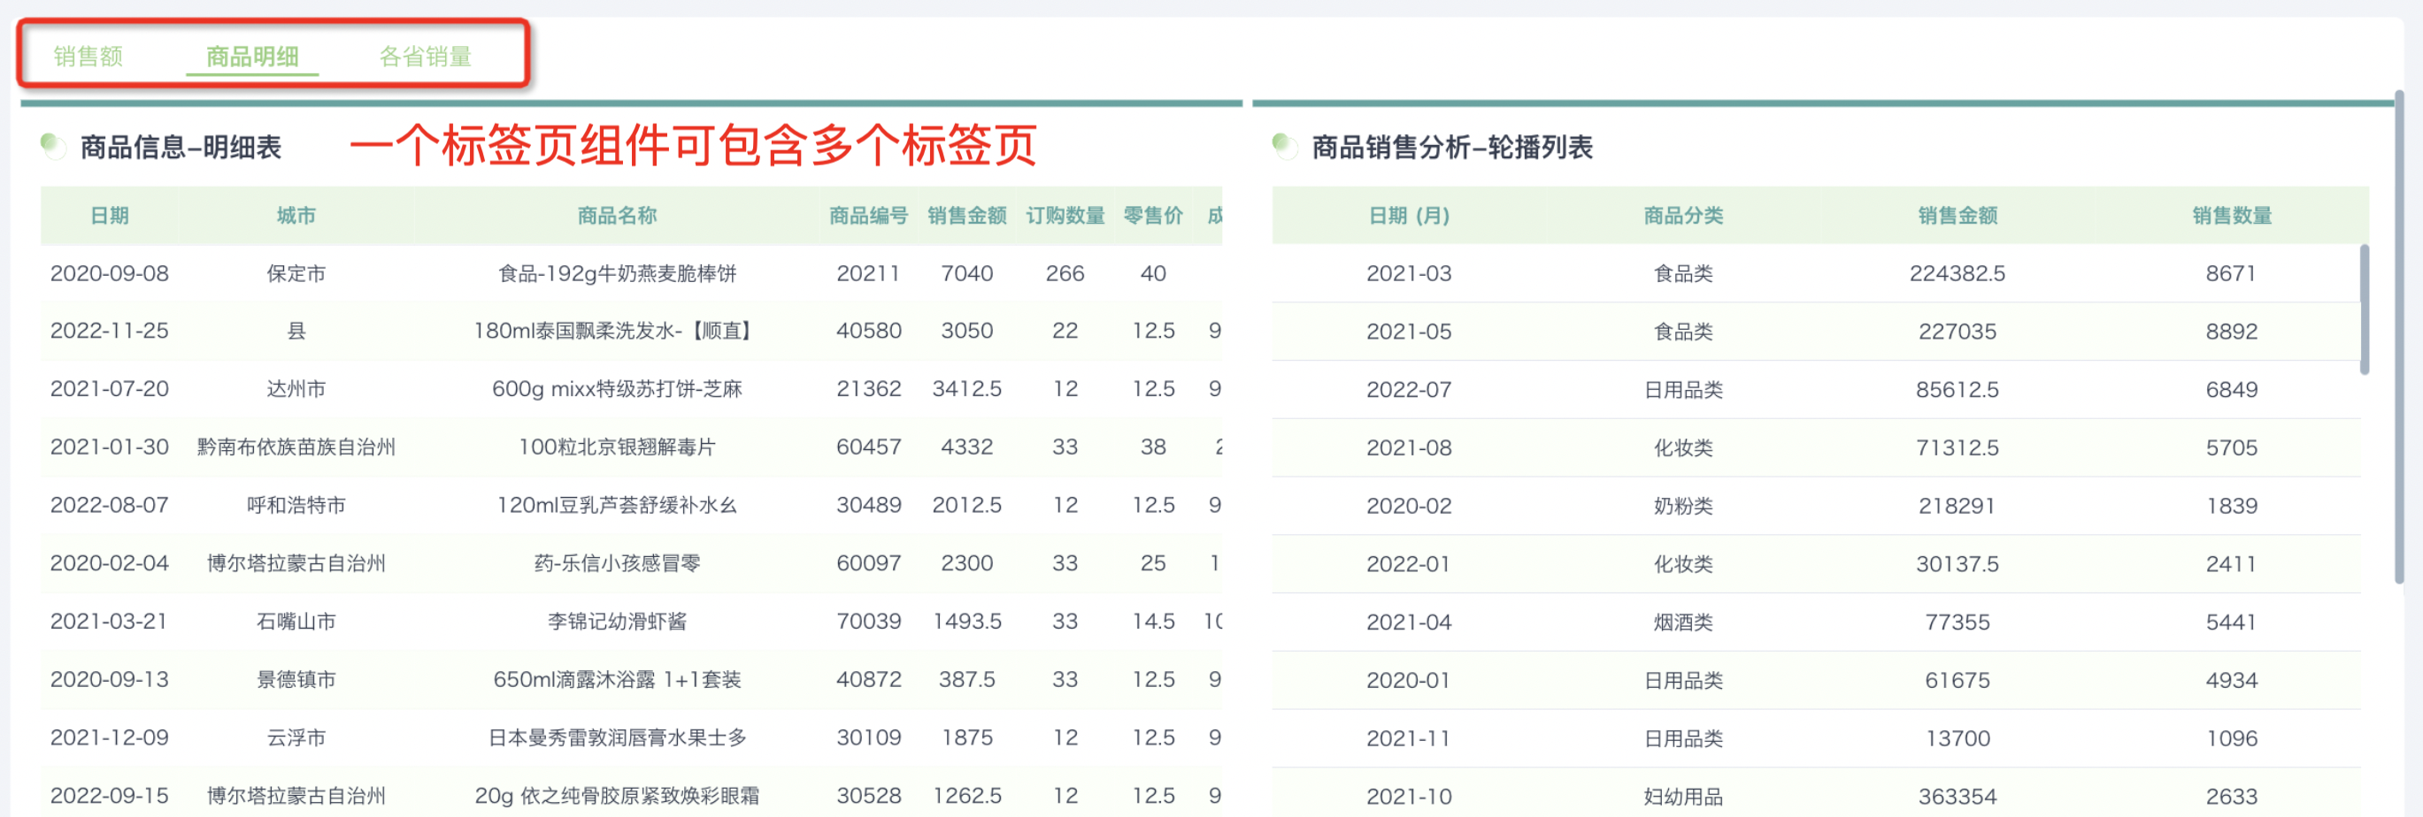Click the 日期 column header in detail table

click(x=109, y=215)
